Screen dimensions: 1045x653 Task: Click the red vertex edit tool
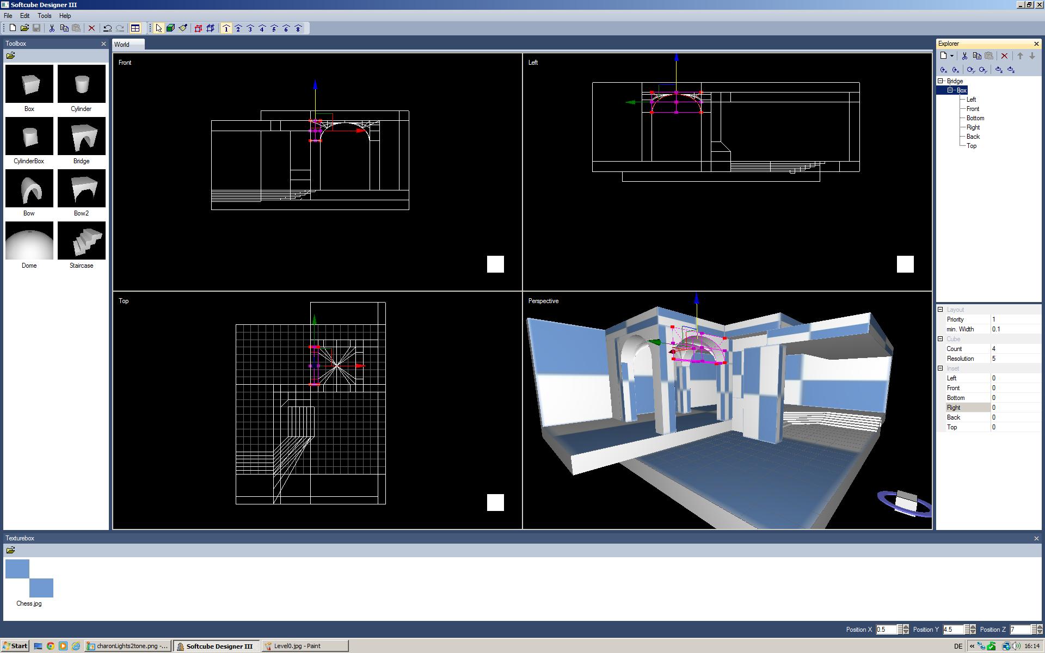coord(198,28)
